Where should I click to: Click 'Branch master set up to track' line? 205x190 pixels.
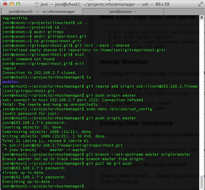click(74, 159)
